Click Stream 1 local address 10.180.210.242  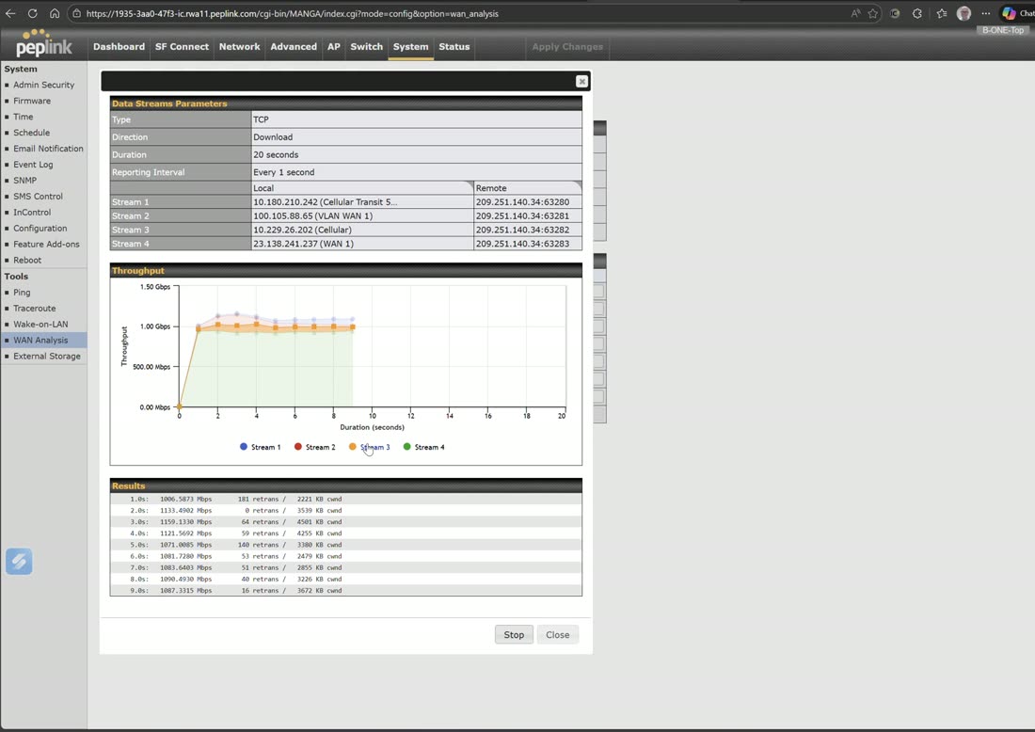[325, 202]
